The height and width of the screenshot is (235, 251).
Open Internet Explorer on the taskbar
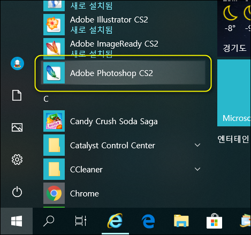point(115,221)
